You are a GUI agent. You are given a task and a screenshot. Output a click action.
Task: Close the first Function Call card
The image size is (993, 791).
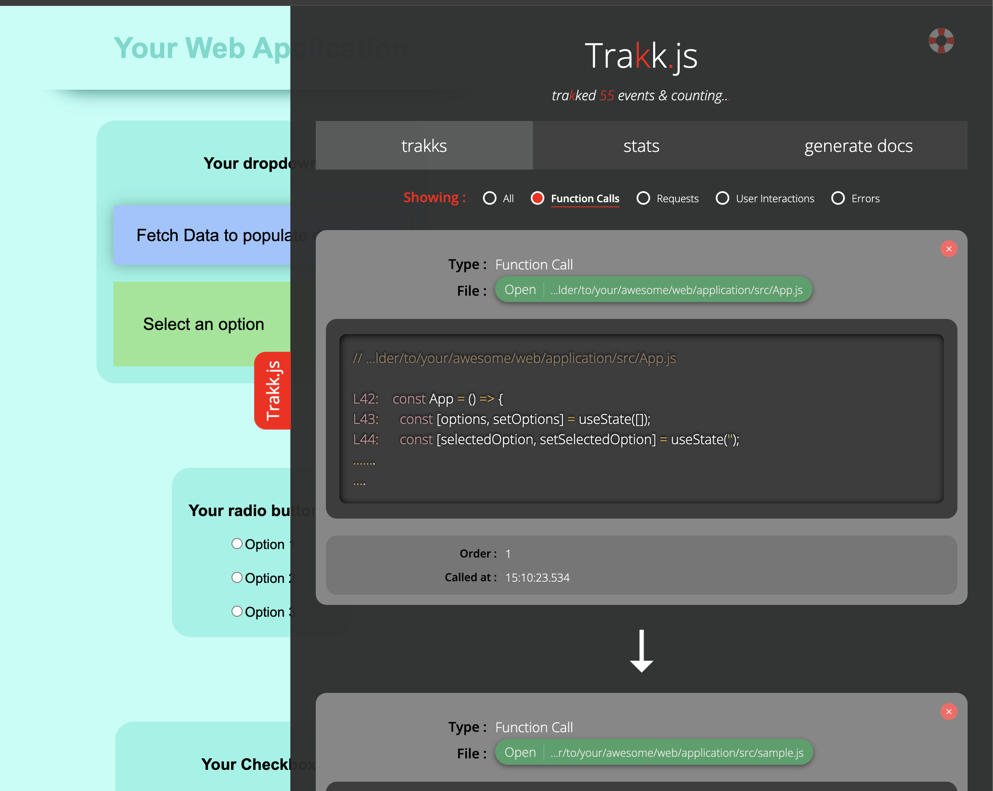tap(948, 249)
